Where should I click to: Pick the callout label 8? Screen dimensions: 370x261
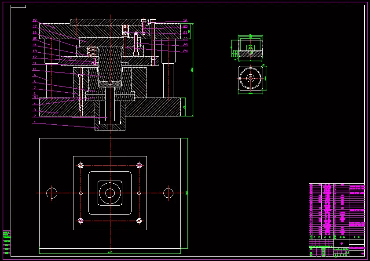click(x=35, y=82)
